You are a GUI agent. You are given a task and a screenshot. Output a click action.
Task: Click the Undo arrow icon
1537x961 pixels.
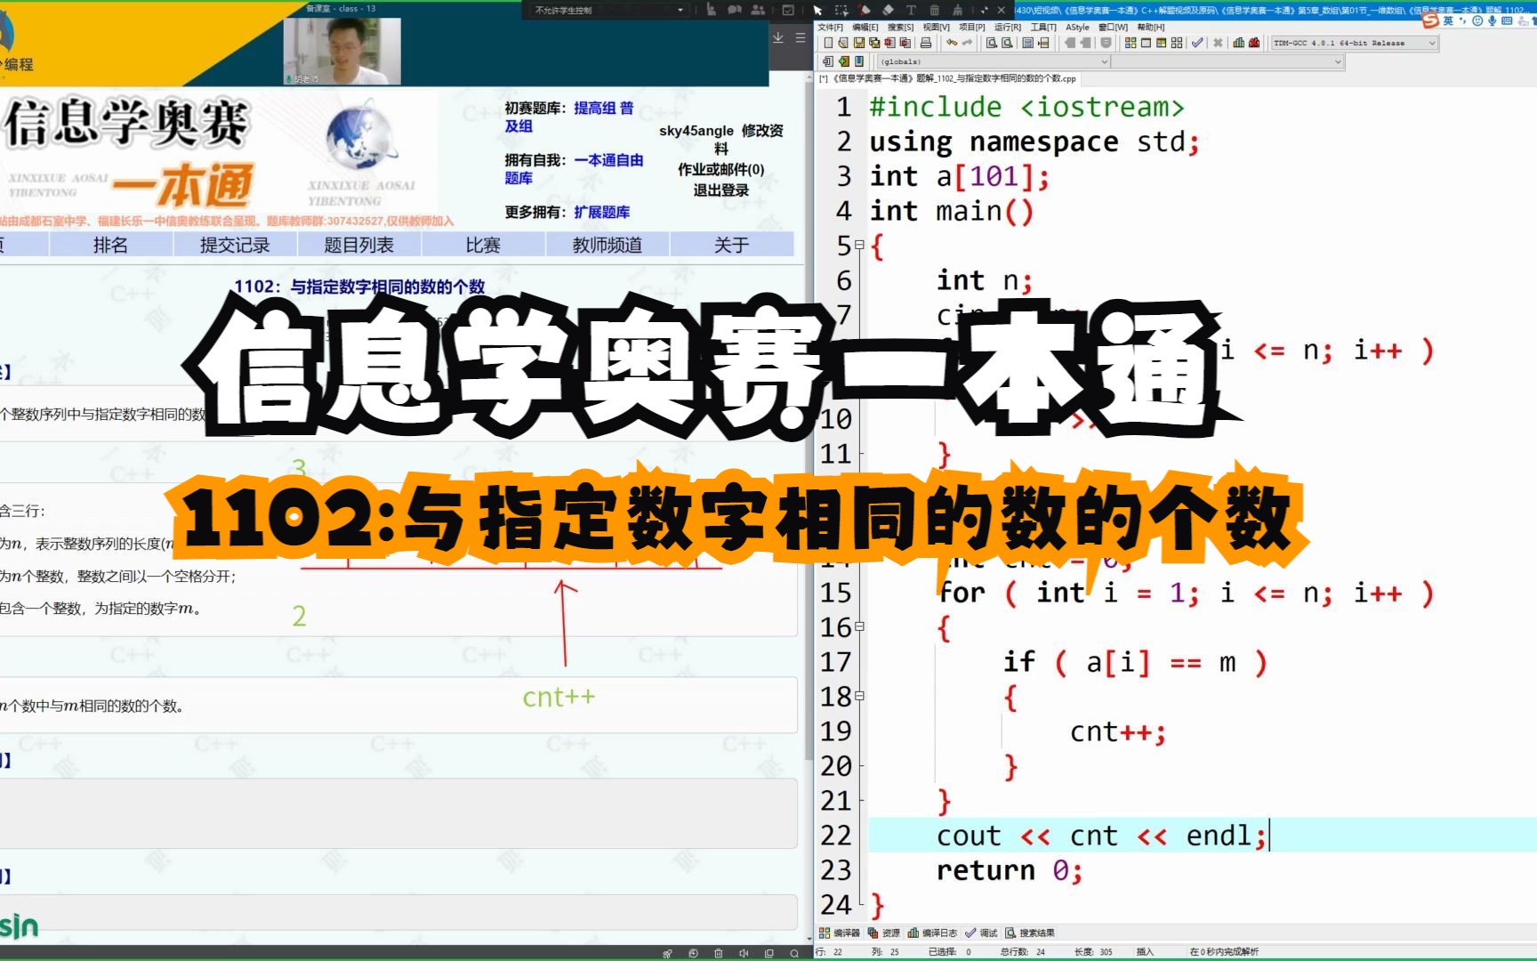point(952,43)
